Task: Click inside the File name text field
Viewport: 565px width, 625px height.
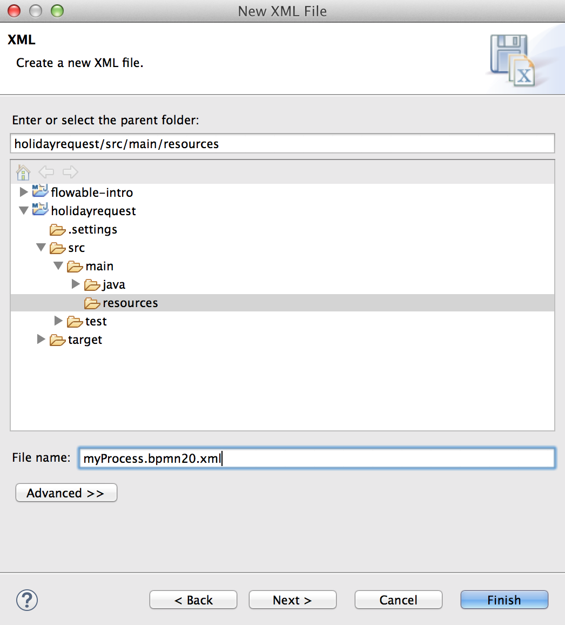Action: (x=316, y=458)
